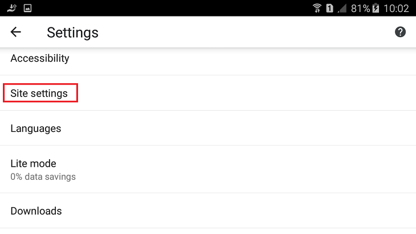This screenshot has height=234, width=416.
Task: Open the Lite mode setting
Action: coord(208,169)
